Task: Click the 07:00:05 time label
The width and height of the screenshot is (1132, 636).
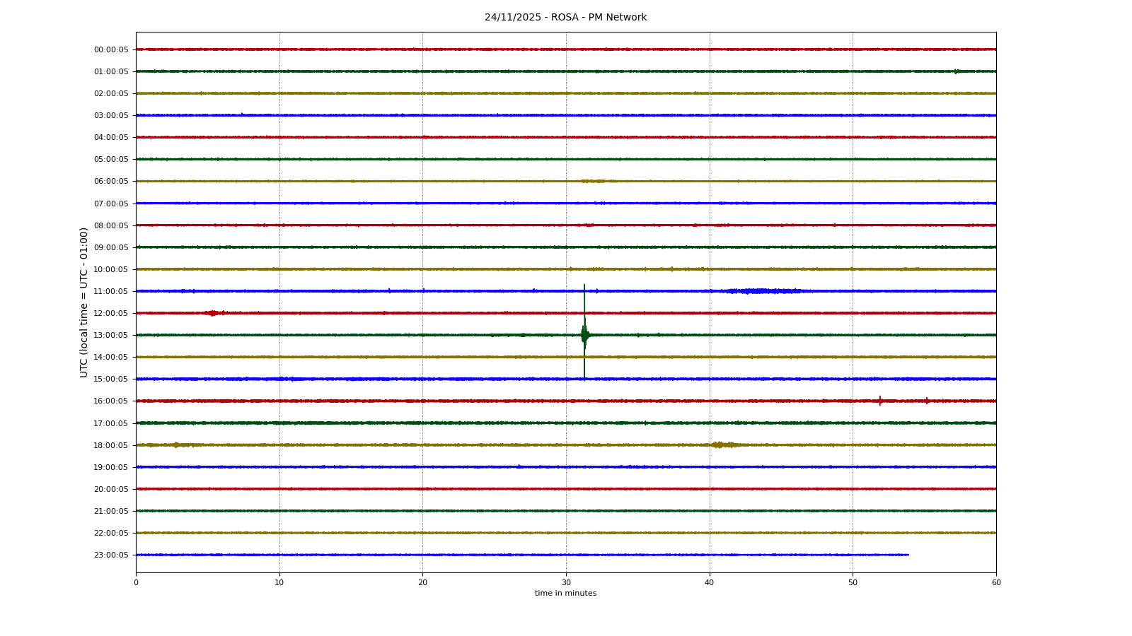Action: [x=111, y=204]
